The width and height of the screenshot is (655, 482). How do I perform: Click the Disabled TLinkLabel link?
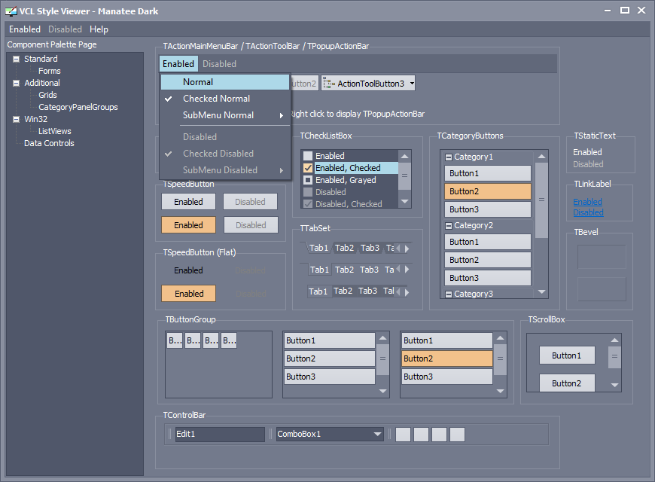click(588, 212)
